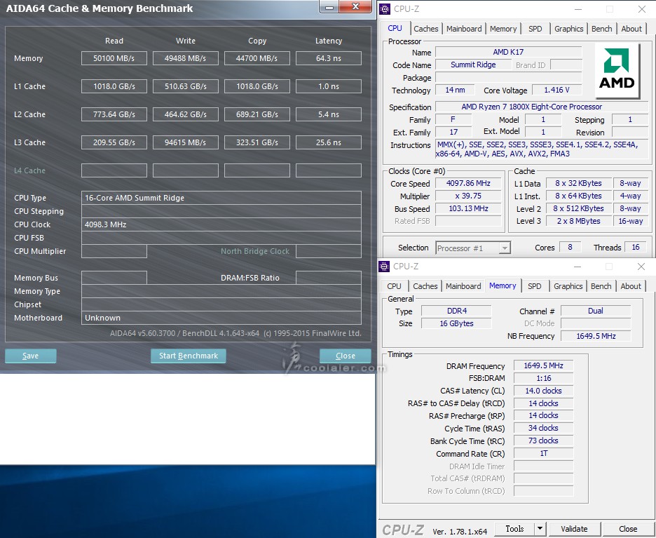Click Command Rate value 1T

543,453
